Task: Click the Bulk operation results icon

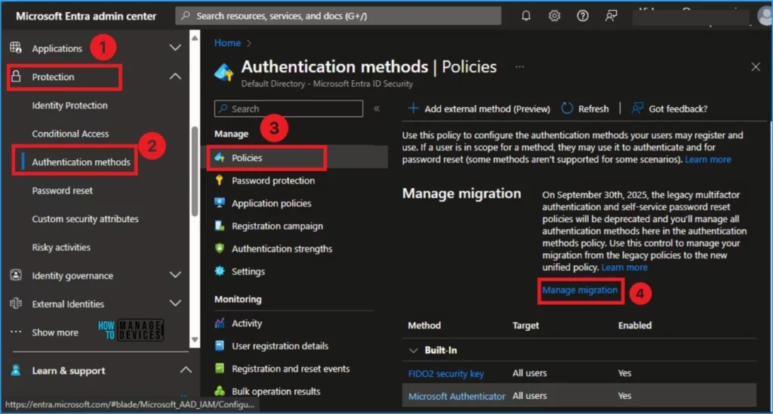Action: coord(220,391)
